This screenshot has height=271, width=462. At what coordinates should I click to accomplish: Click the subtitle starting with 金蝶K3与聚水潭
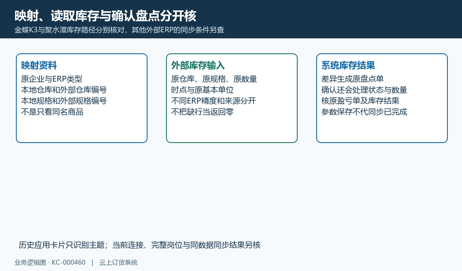point(119,30)
